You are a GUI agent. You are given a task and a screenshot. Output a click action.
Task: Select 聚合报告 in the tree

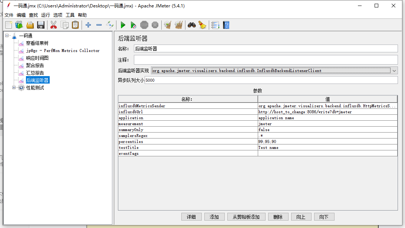pyautogui.click(x=35, y=66)
